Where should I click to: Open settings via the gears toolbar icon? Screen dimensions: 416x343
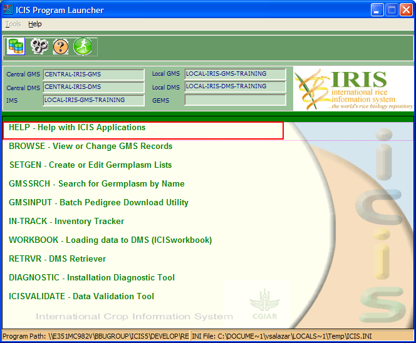(x=39, y=46)
